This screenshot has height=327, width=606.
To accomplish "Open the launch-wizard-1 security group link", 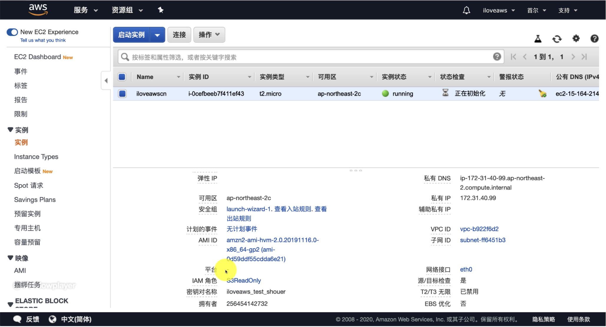I will [x=248, y=209].
